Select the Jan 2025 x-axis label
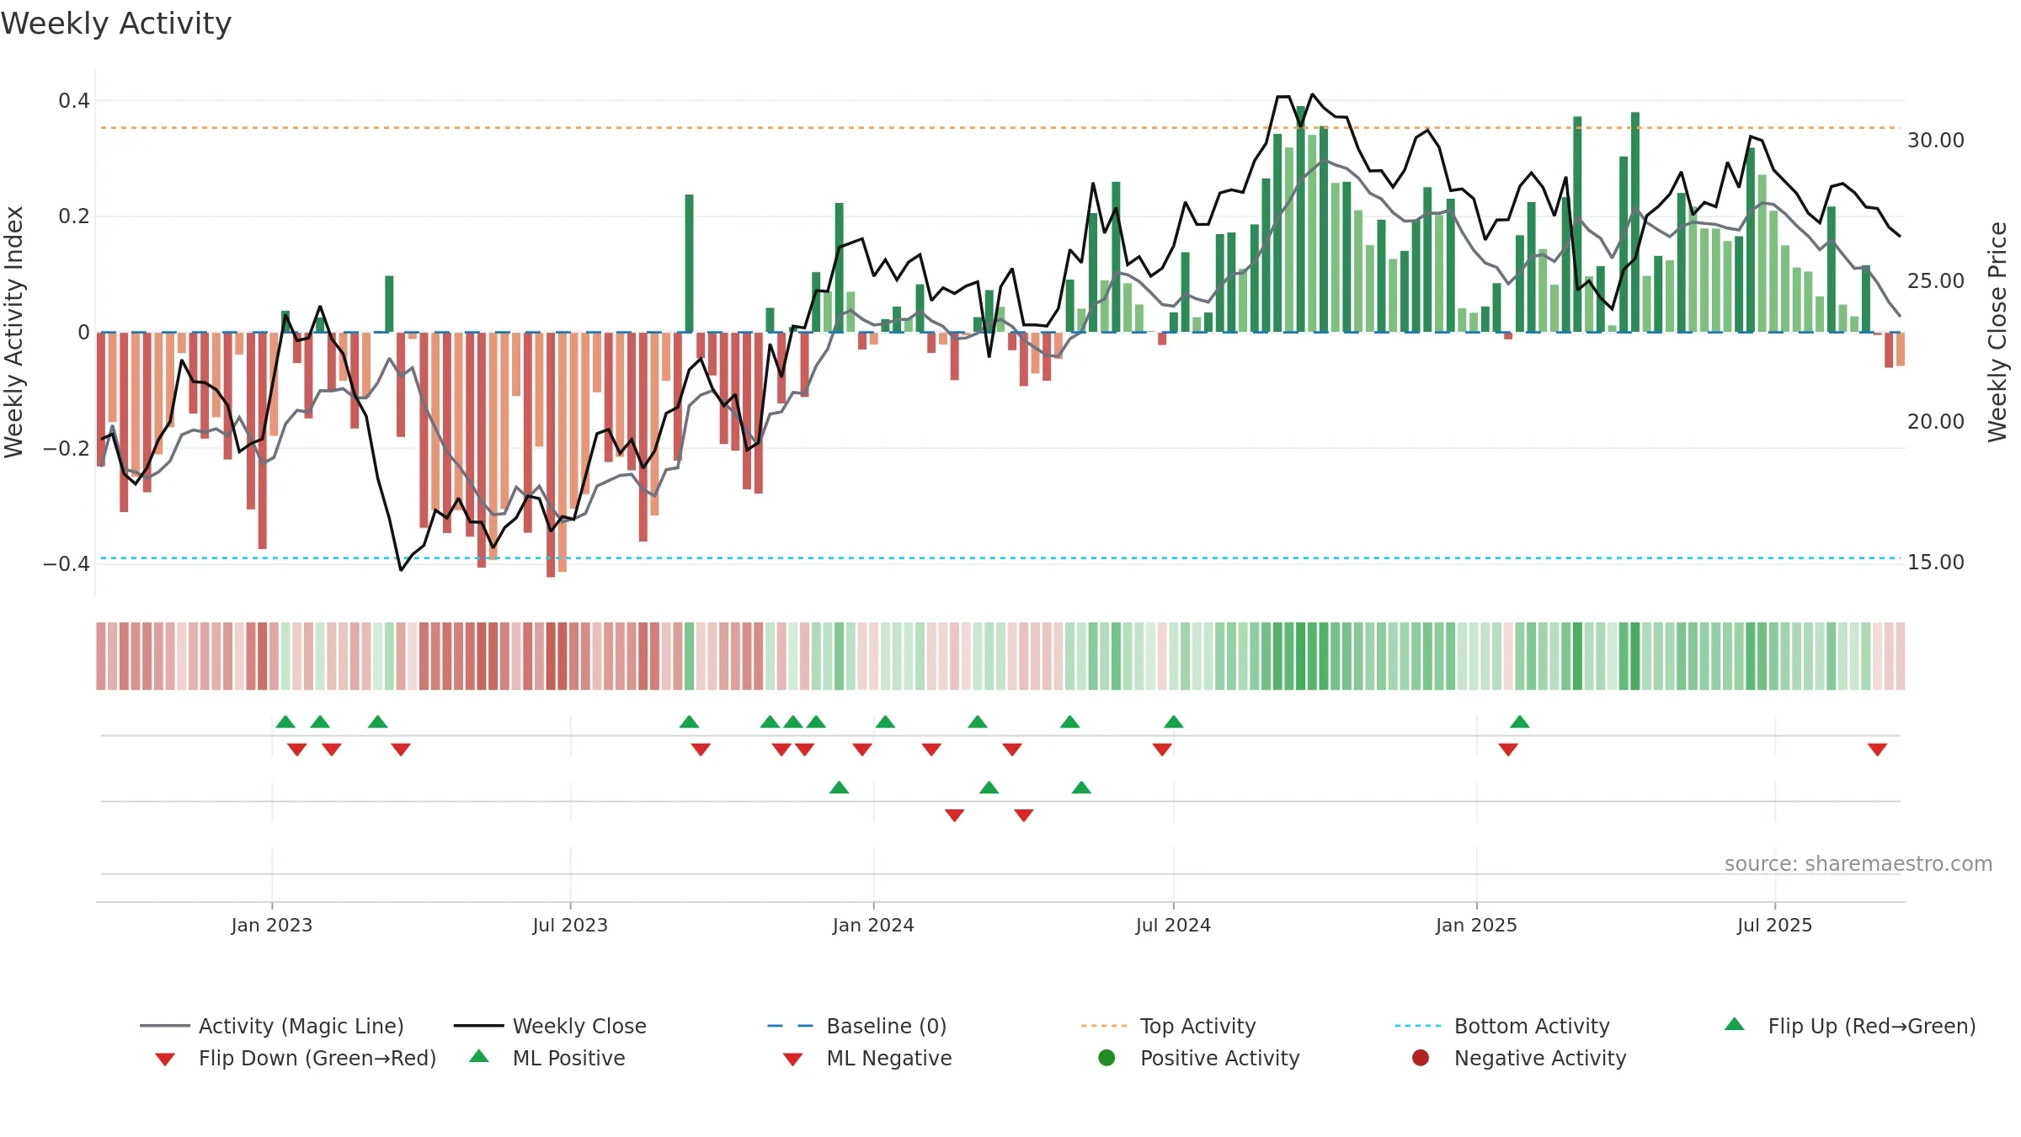Screen dimensions: 2021x1137 tap(1476, 925)
